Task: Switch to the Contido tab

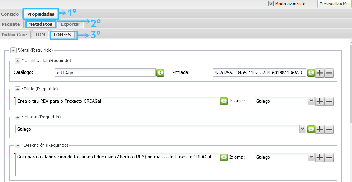Action: pos(10,14)
